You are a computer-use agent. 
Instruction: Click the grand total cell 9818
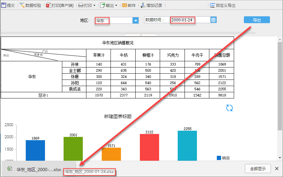(222, 95)
